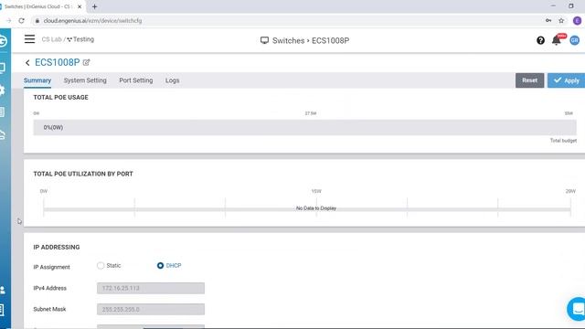585x329 pixels.
Task: Click the PoE utilization by port chart
Action: tap(307, 208)
